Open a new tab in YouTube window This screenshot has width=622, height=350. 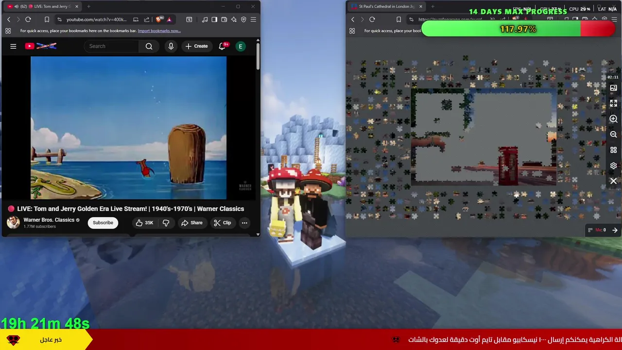(x=88, y=6)
